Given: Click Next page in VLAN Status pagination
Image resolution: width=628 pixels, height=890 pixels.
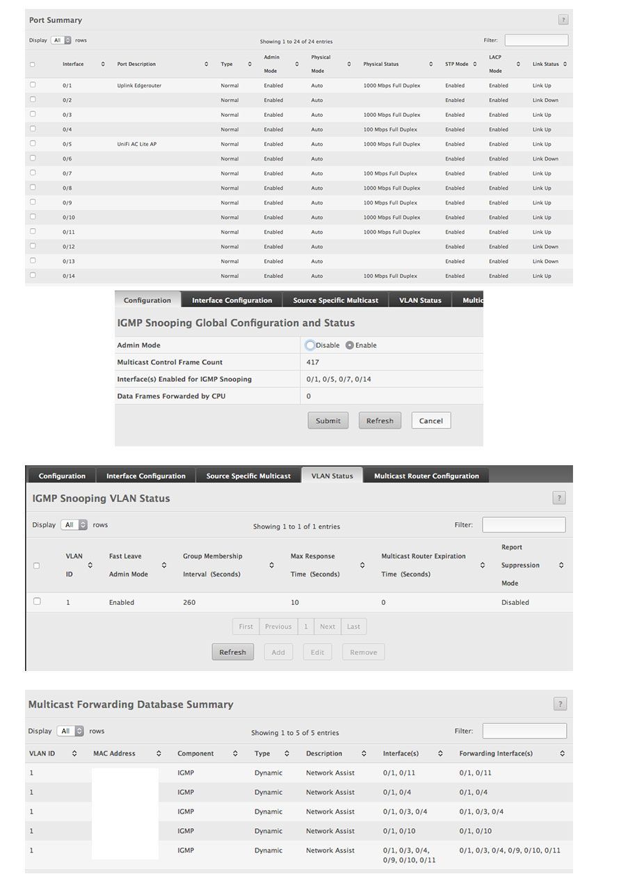Looking at the screenshot, I should point(328,626).
